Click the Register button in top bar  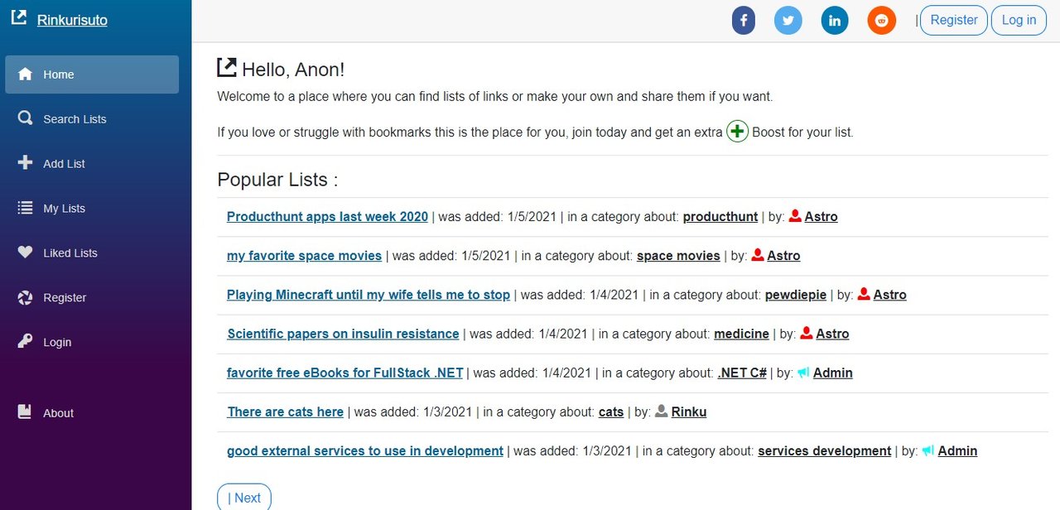(x=954, y=21)
